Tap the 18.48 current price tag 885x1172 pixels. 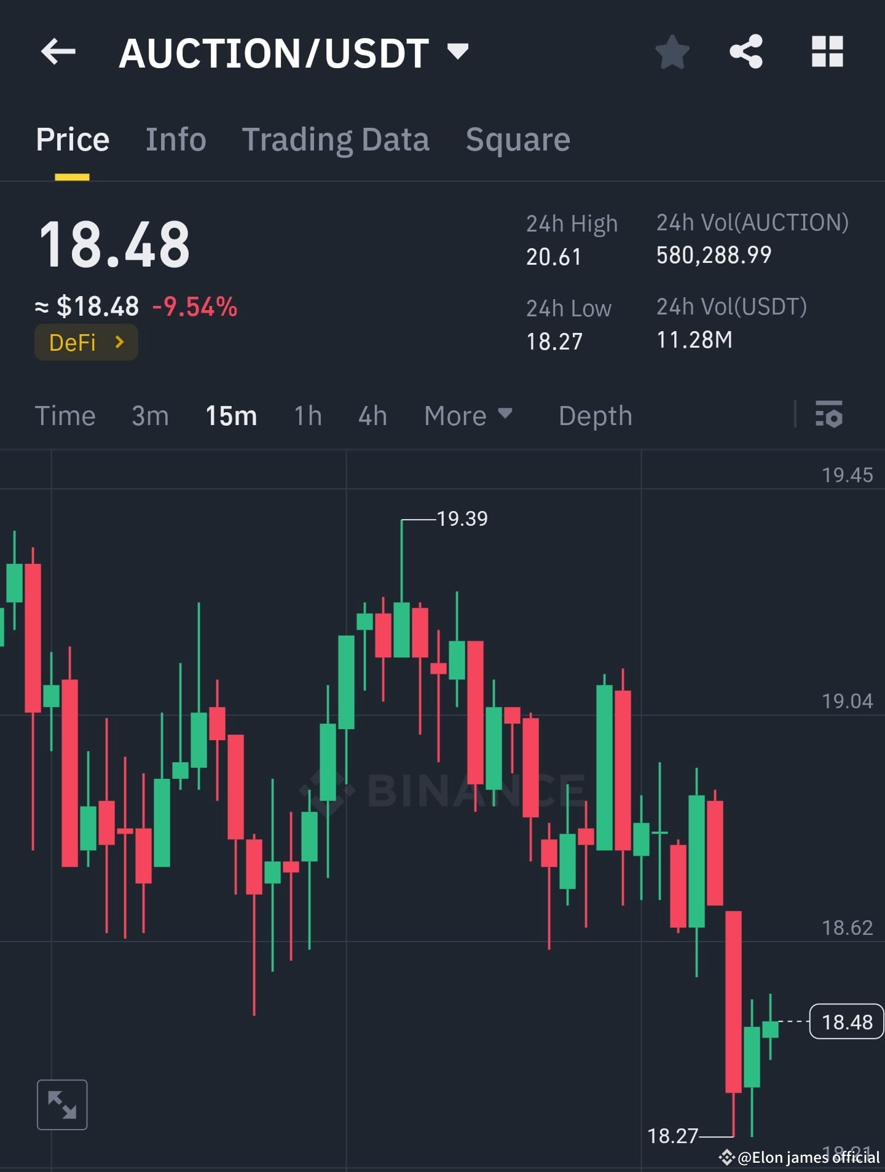coord(848,1022)
